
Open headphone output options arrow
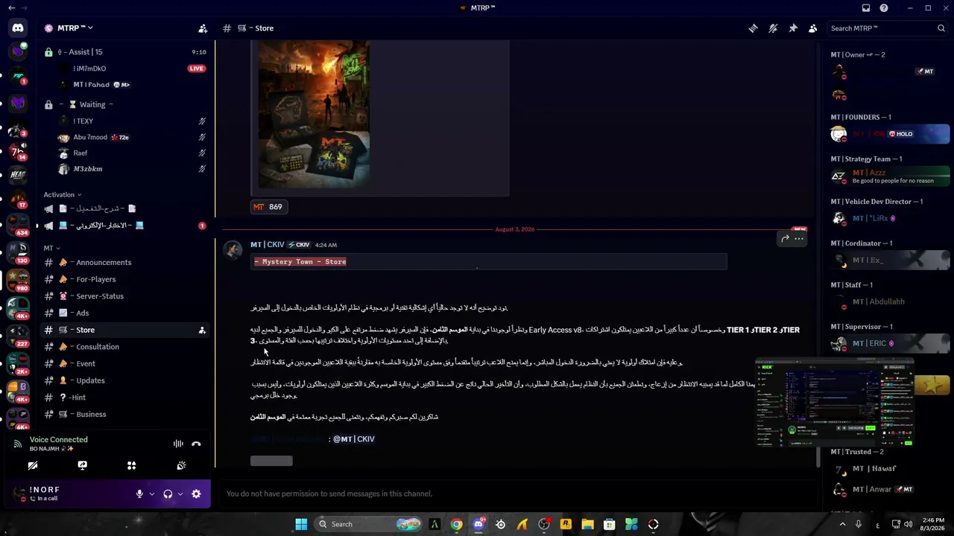[180, 494]
